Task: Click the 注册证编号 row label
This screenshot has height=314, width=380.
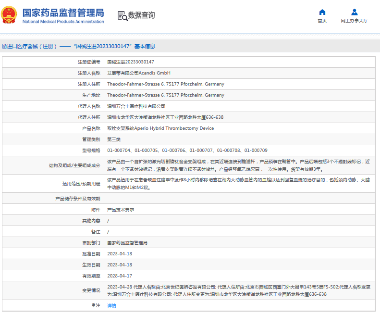Action: tap(89, 62)
